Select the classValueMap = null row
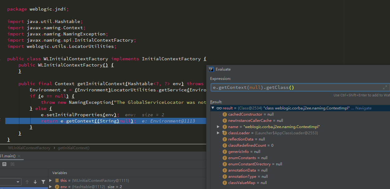The width and height of the screenshot is (390, 189). [x=300, y=183]
